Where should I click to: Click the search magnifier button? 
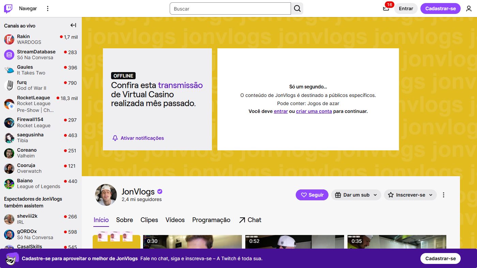(x=297, y=9)
